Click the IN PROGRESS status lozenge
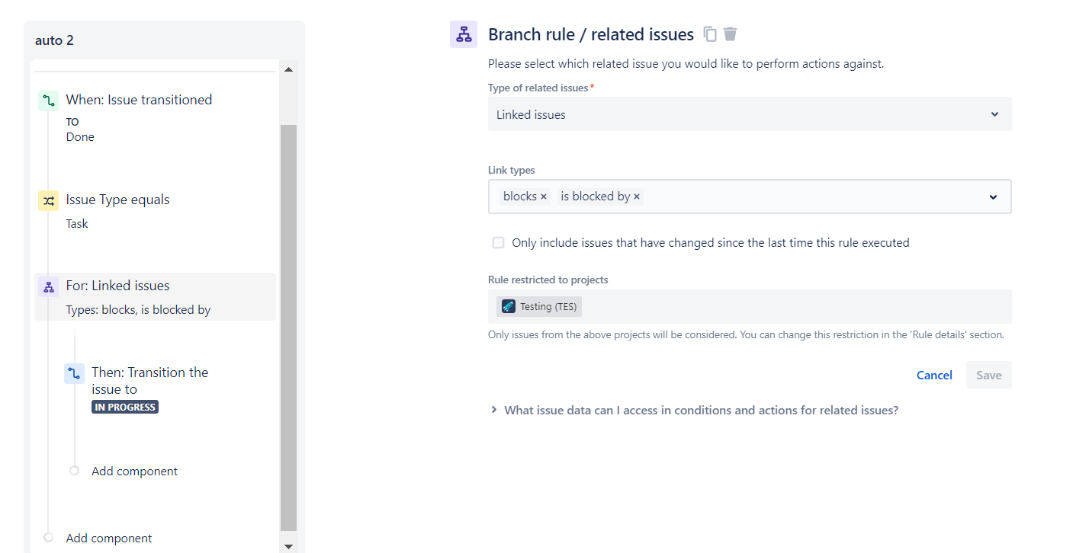Screen dimensions: 1089x553 [x=124, y=406]
